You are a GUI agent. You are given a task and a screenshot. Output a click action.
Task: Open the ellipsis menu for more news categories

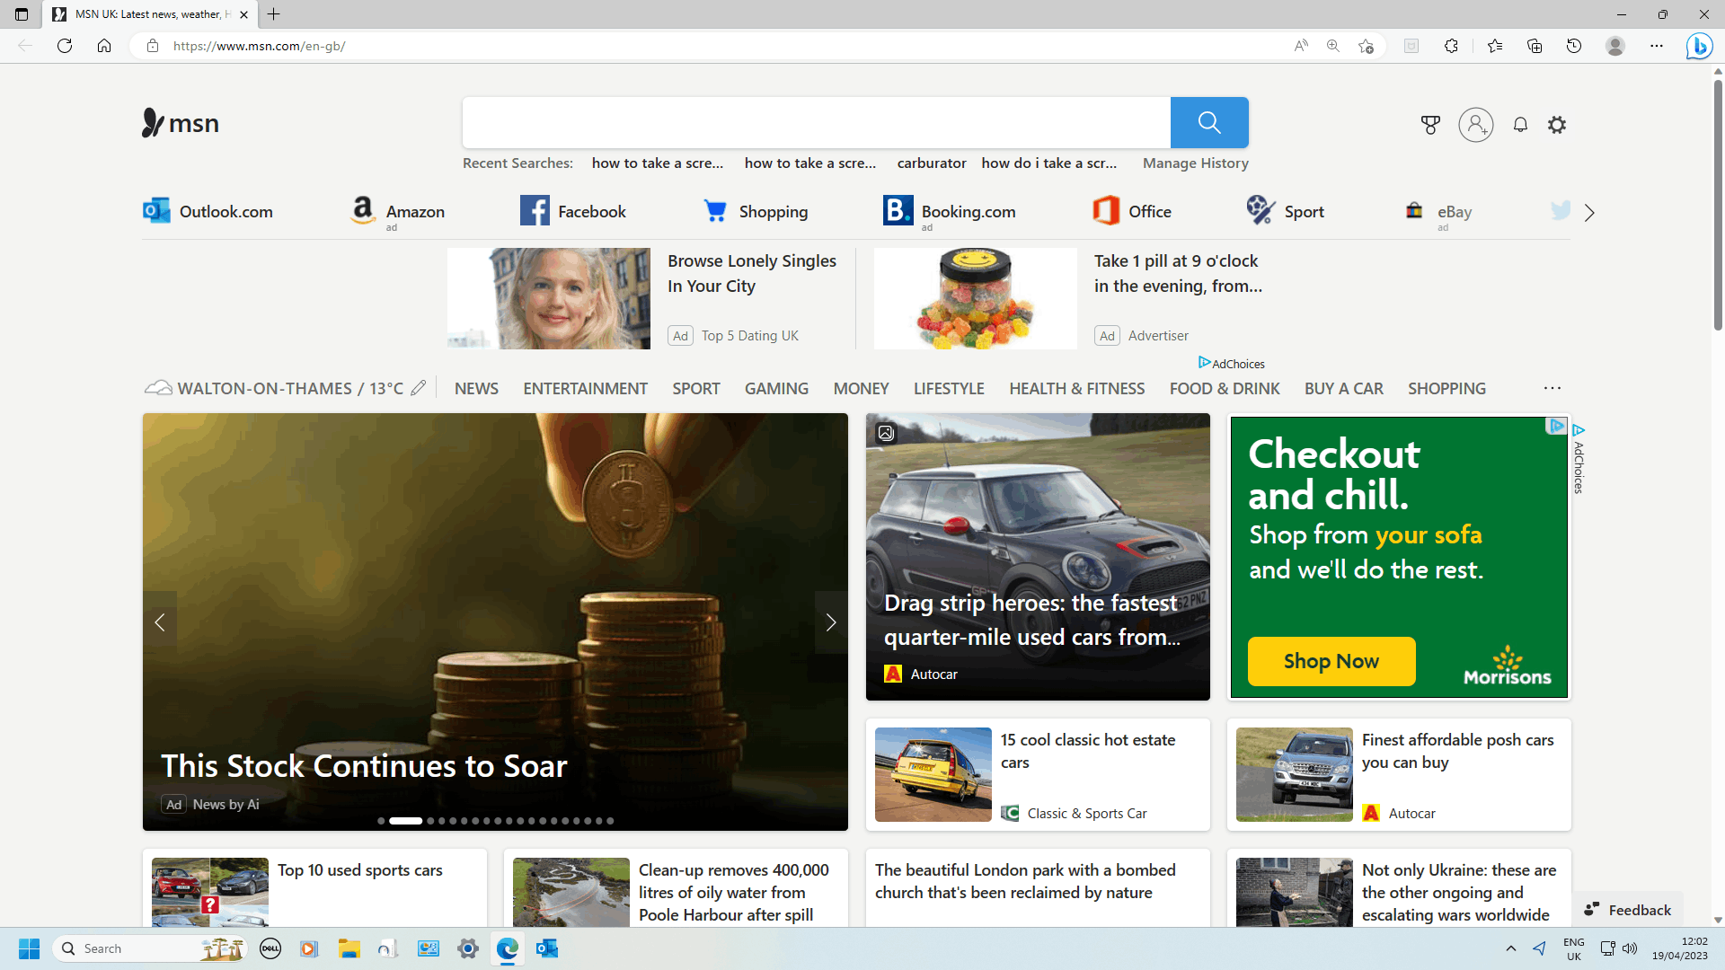1552,387
